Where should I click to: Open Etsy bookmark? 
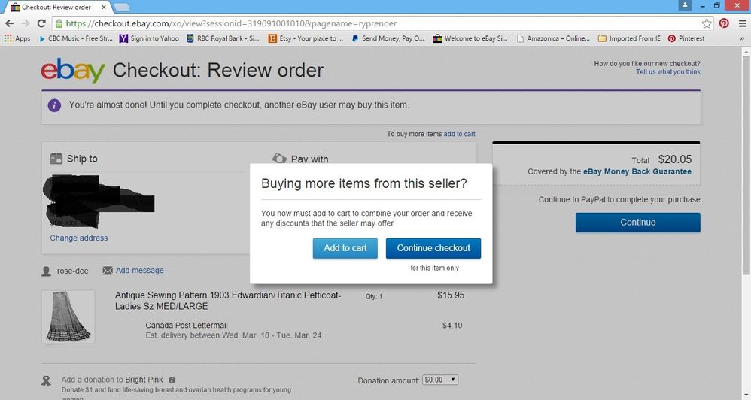306,38
